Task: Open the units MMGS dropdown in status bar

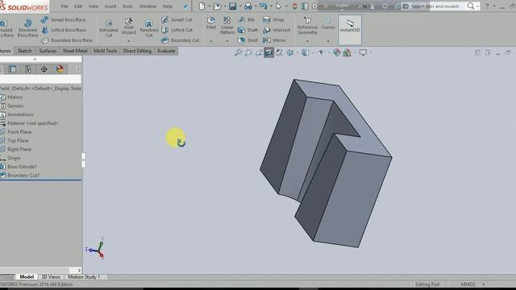Action: click(484, 284)
